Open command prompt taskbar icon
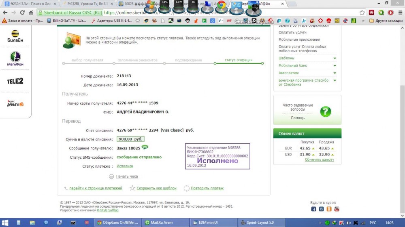Viewport: 405px width, 227px height. [x=73, y=223]
